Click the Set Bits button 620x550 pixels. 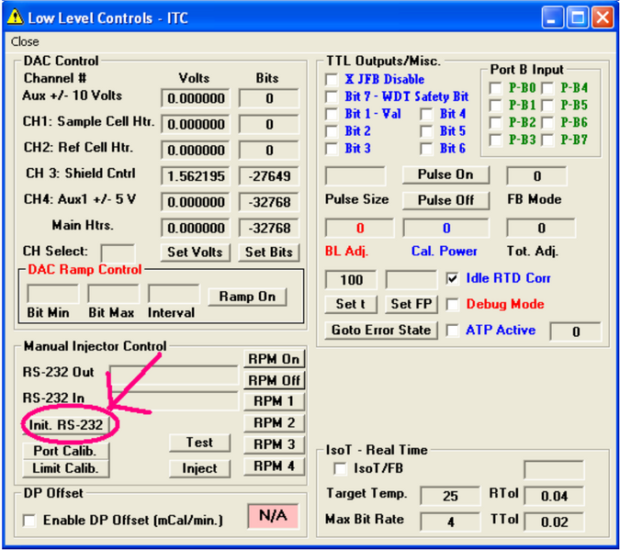[268, 253]
